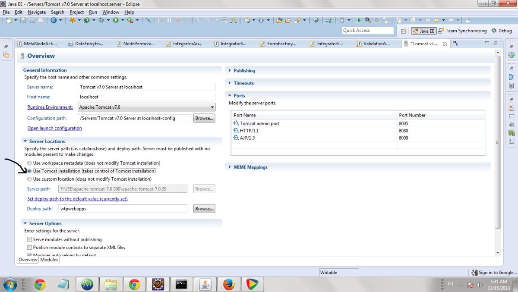518x292 pixels.
Task: Click the Run External Tools icon
Action: point(130,20)
